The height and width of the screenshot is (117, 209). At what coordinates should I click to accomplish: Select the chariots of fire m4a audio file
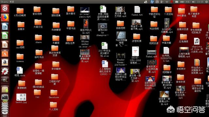pyautogui.click(x=197, y=45)
